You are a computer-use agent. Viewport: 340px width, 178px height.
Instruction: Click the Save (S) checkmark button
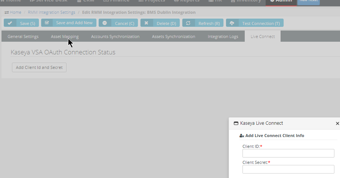coord(21,23)
